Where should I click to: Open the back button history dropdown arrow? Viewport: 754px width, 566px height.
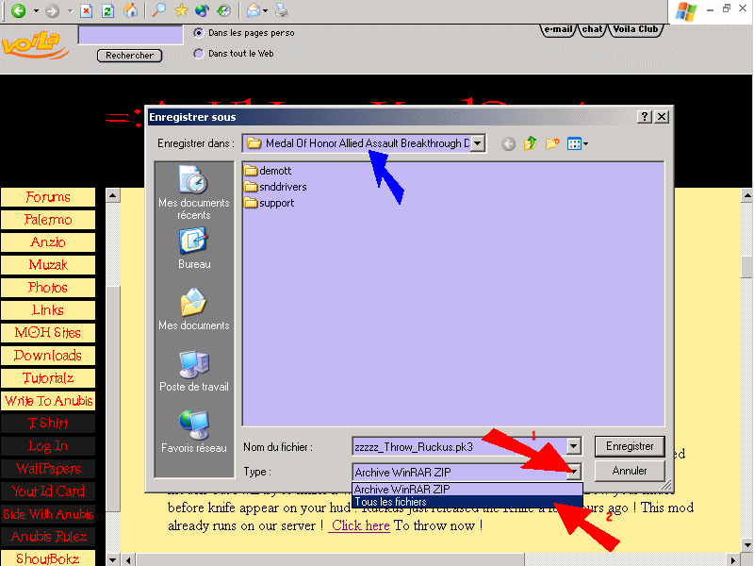pos(36,10)
